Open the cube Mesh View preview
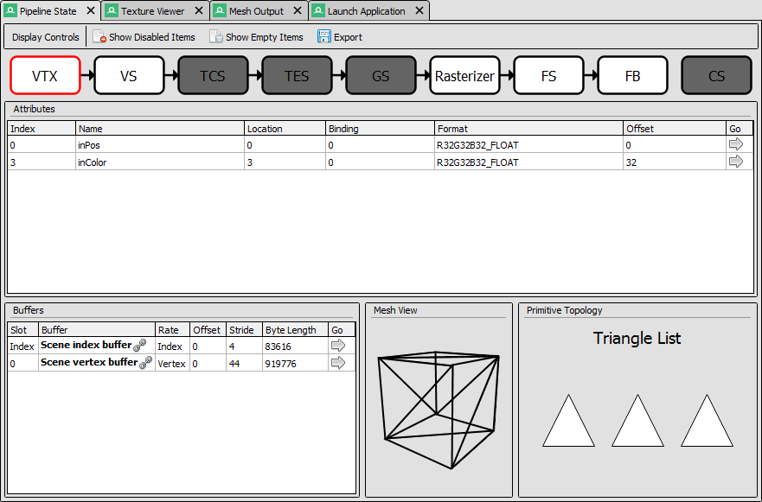 pos(439,410)
